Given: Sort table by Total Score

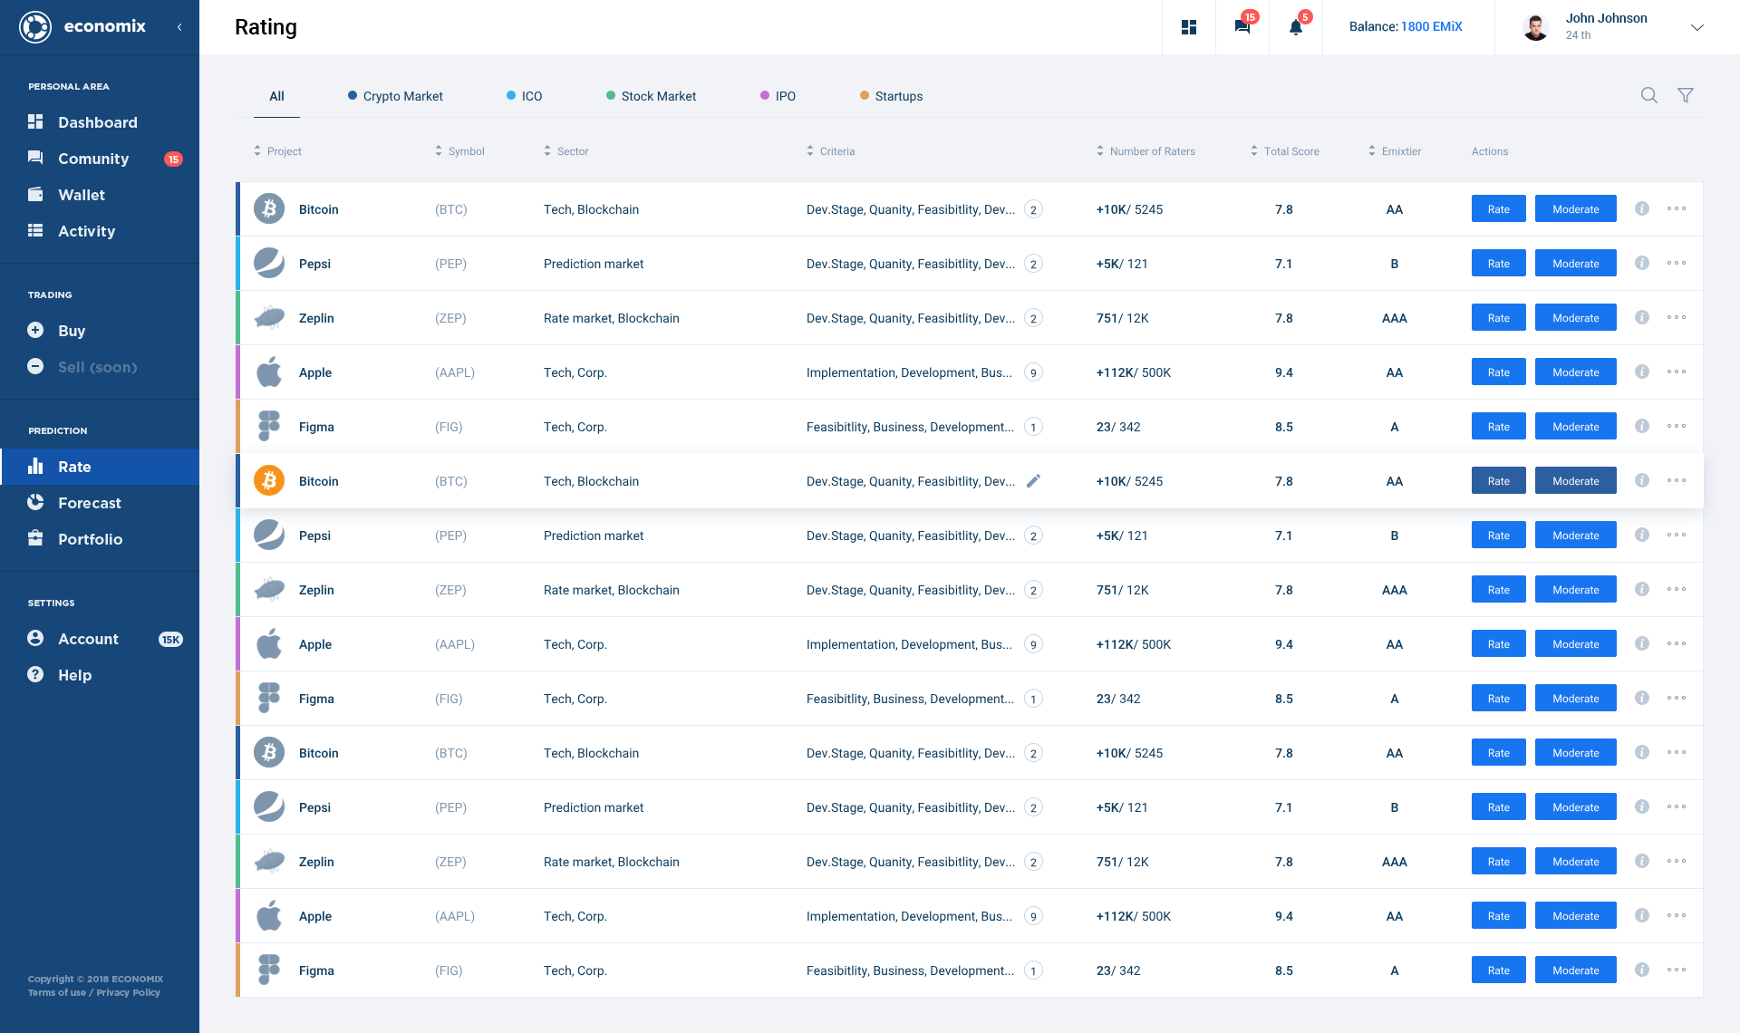Looking at the screenshot, I should tap(1285, 151).
